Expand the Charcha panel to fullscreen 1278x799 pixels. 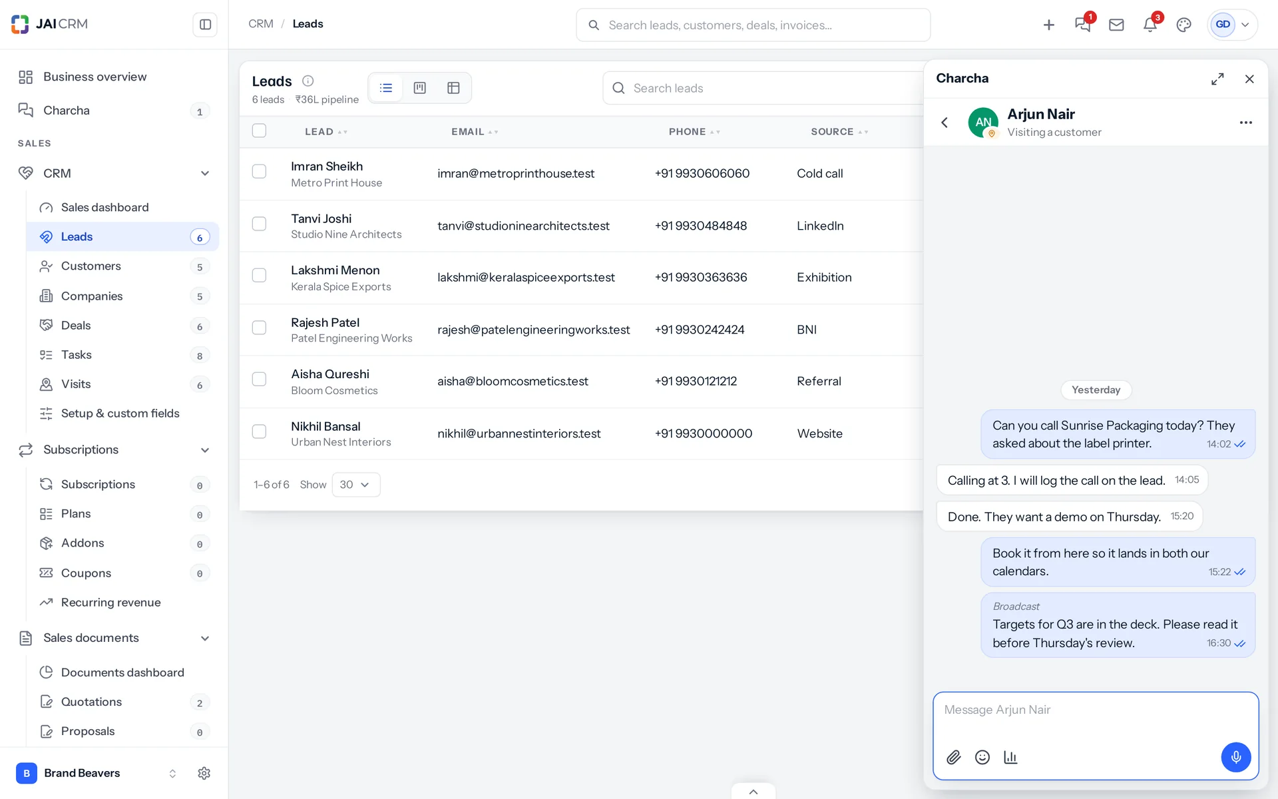(x=1217, y=79)
